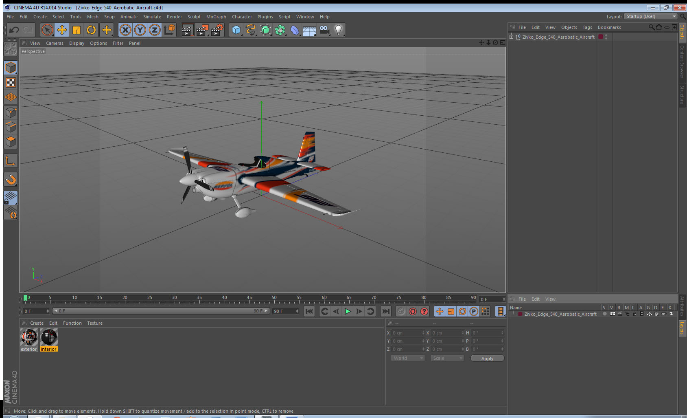687x418 pixels.
Task: Open the Render menu
Action: coord(174,17)
